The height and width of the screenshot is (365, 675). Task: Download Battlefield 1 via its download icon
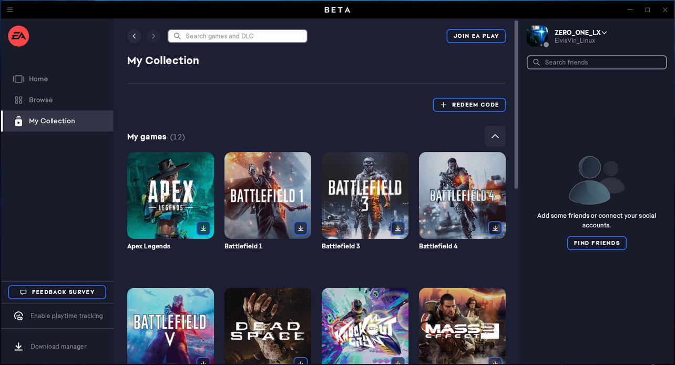pos(301,228)
